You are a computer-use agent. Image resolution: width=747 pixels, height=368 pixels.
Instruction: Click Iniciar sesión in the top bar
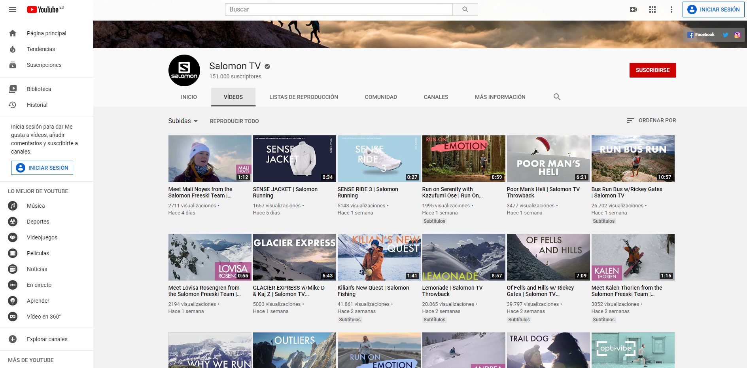coord(713,9)
